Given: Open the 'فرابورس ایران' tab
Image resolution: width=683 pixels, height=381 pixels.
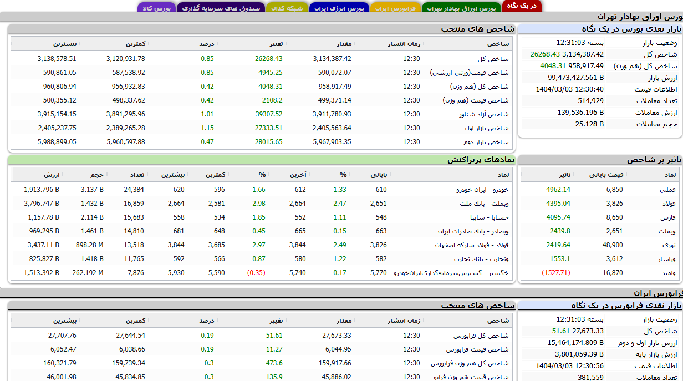Looking at the screenshot, I should coord(395,8).
